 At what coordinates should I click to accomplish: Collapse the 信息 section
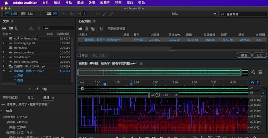[x=2, y=111]
